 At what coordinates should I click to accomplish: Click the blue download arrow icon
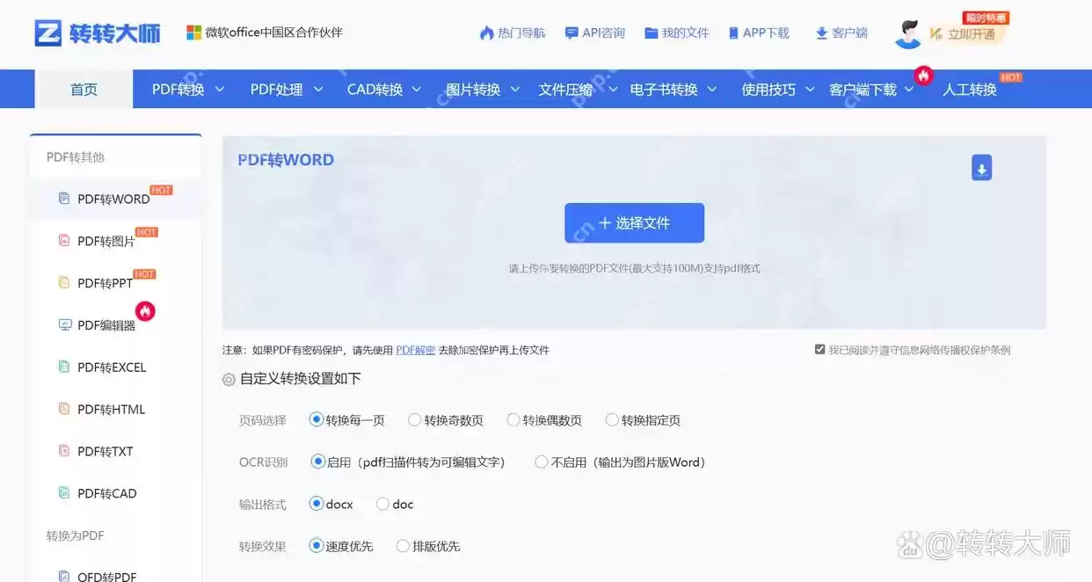coord(981,167)
